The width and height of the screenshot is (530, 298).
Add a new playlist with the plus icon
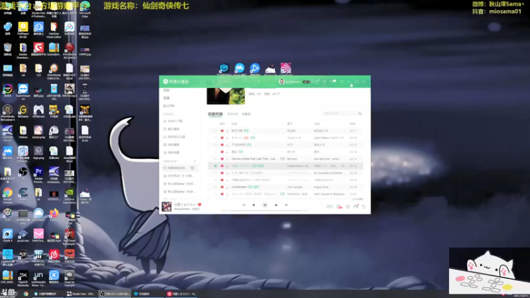pos(195,161)
